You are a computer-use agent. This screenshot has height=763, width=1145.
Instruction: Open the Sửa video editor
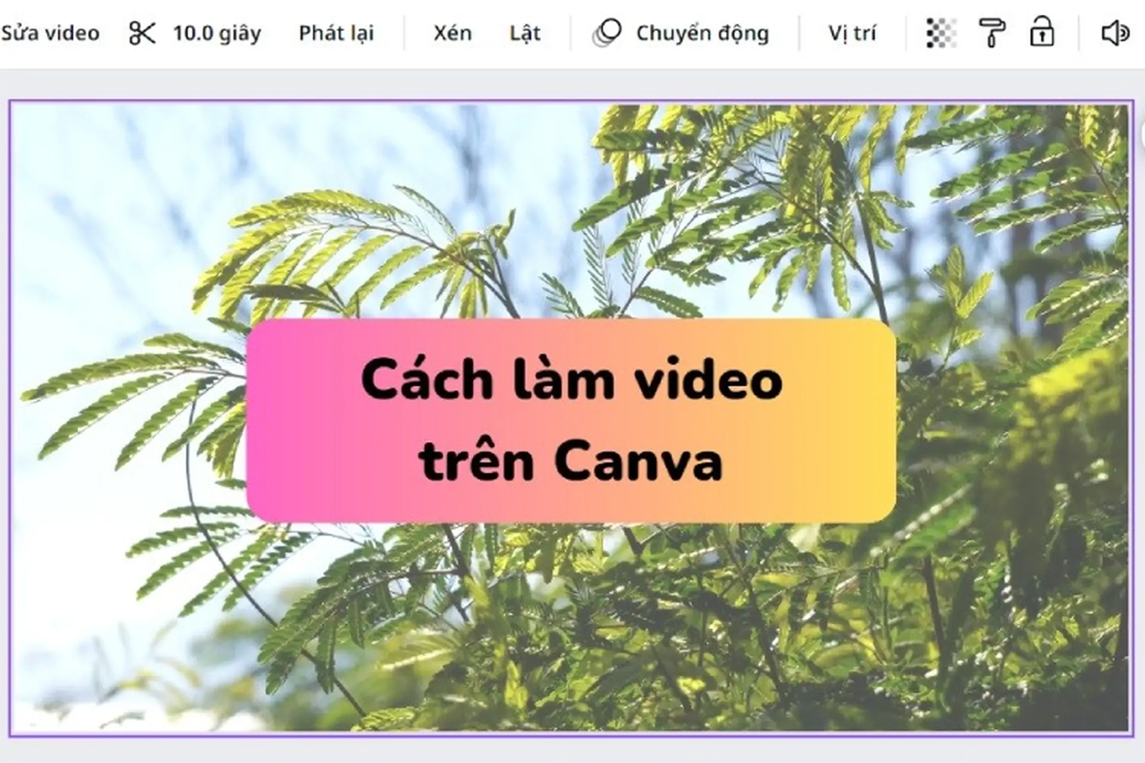coord(50,33)
